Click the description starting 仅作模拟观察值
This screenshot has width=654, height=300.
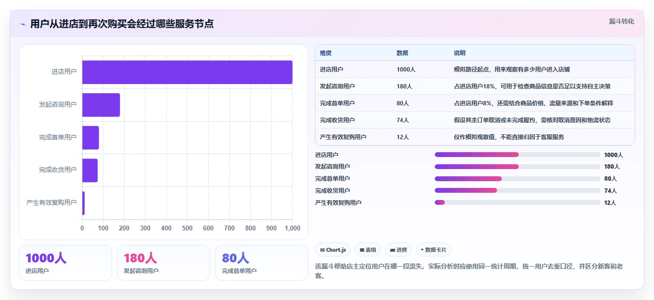pos(509,137)
